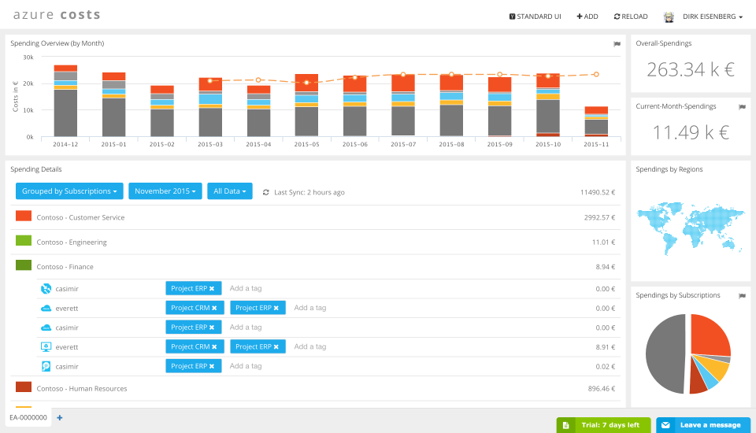The image size is (756, 433).
Task: Remove Project CRM tag from 0.00 € everett
Action: (214, 308)
